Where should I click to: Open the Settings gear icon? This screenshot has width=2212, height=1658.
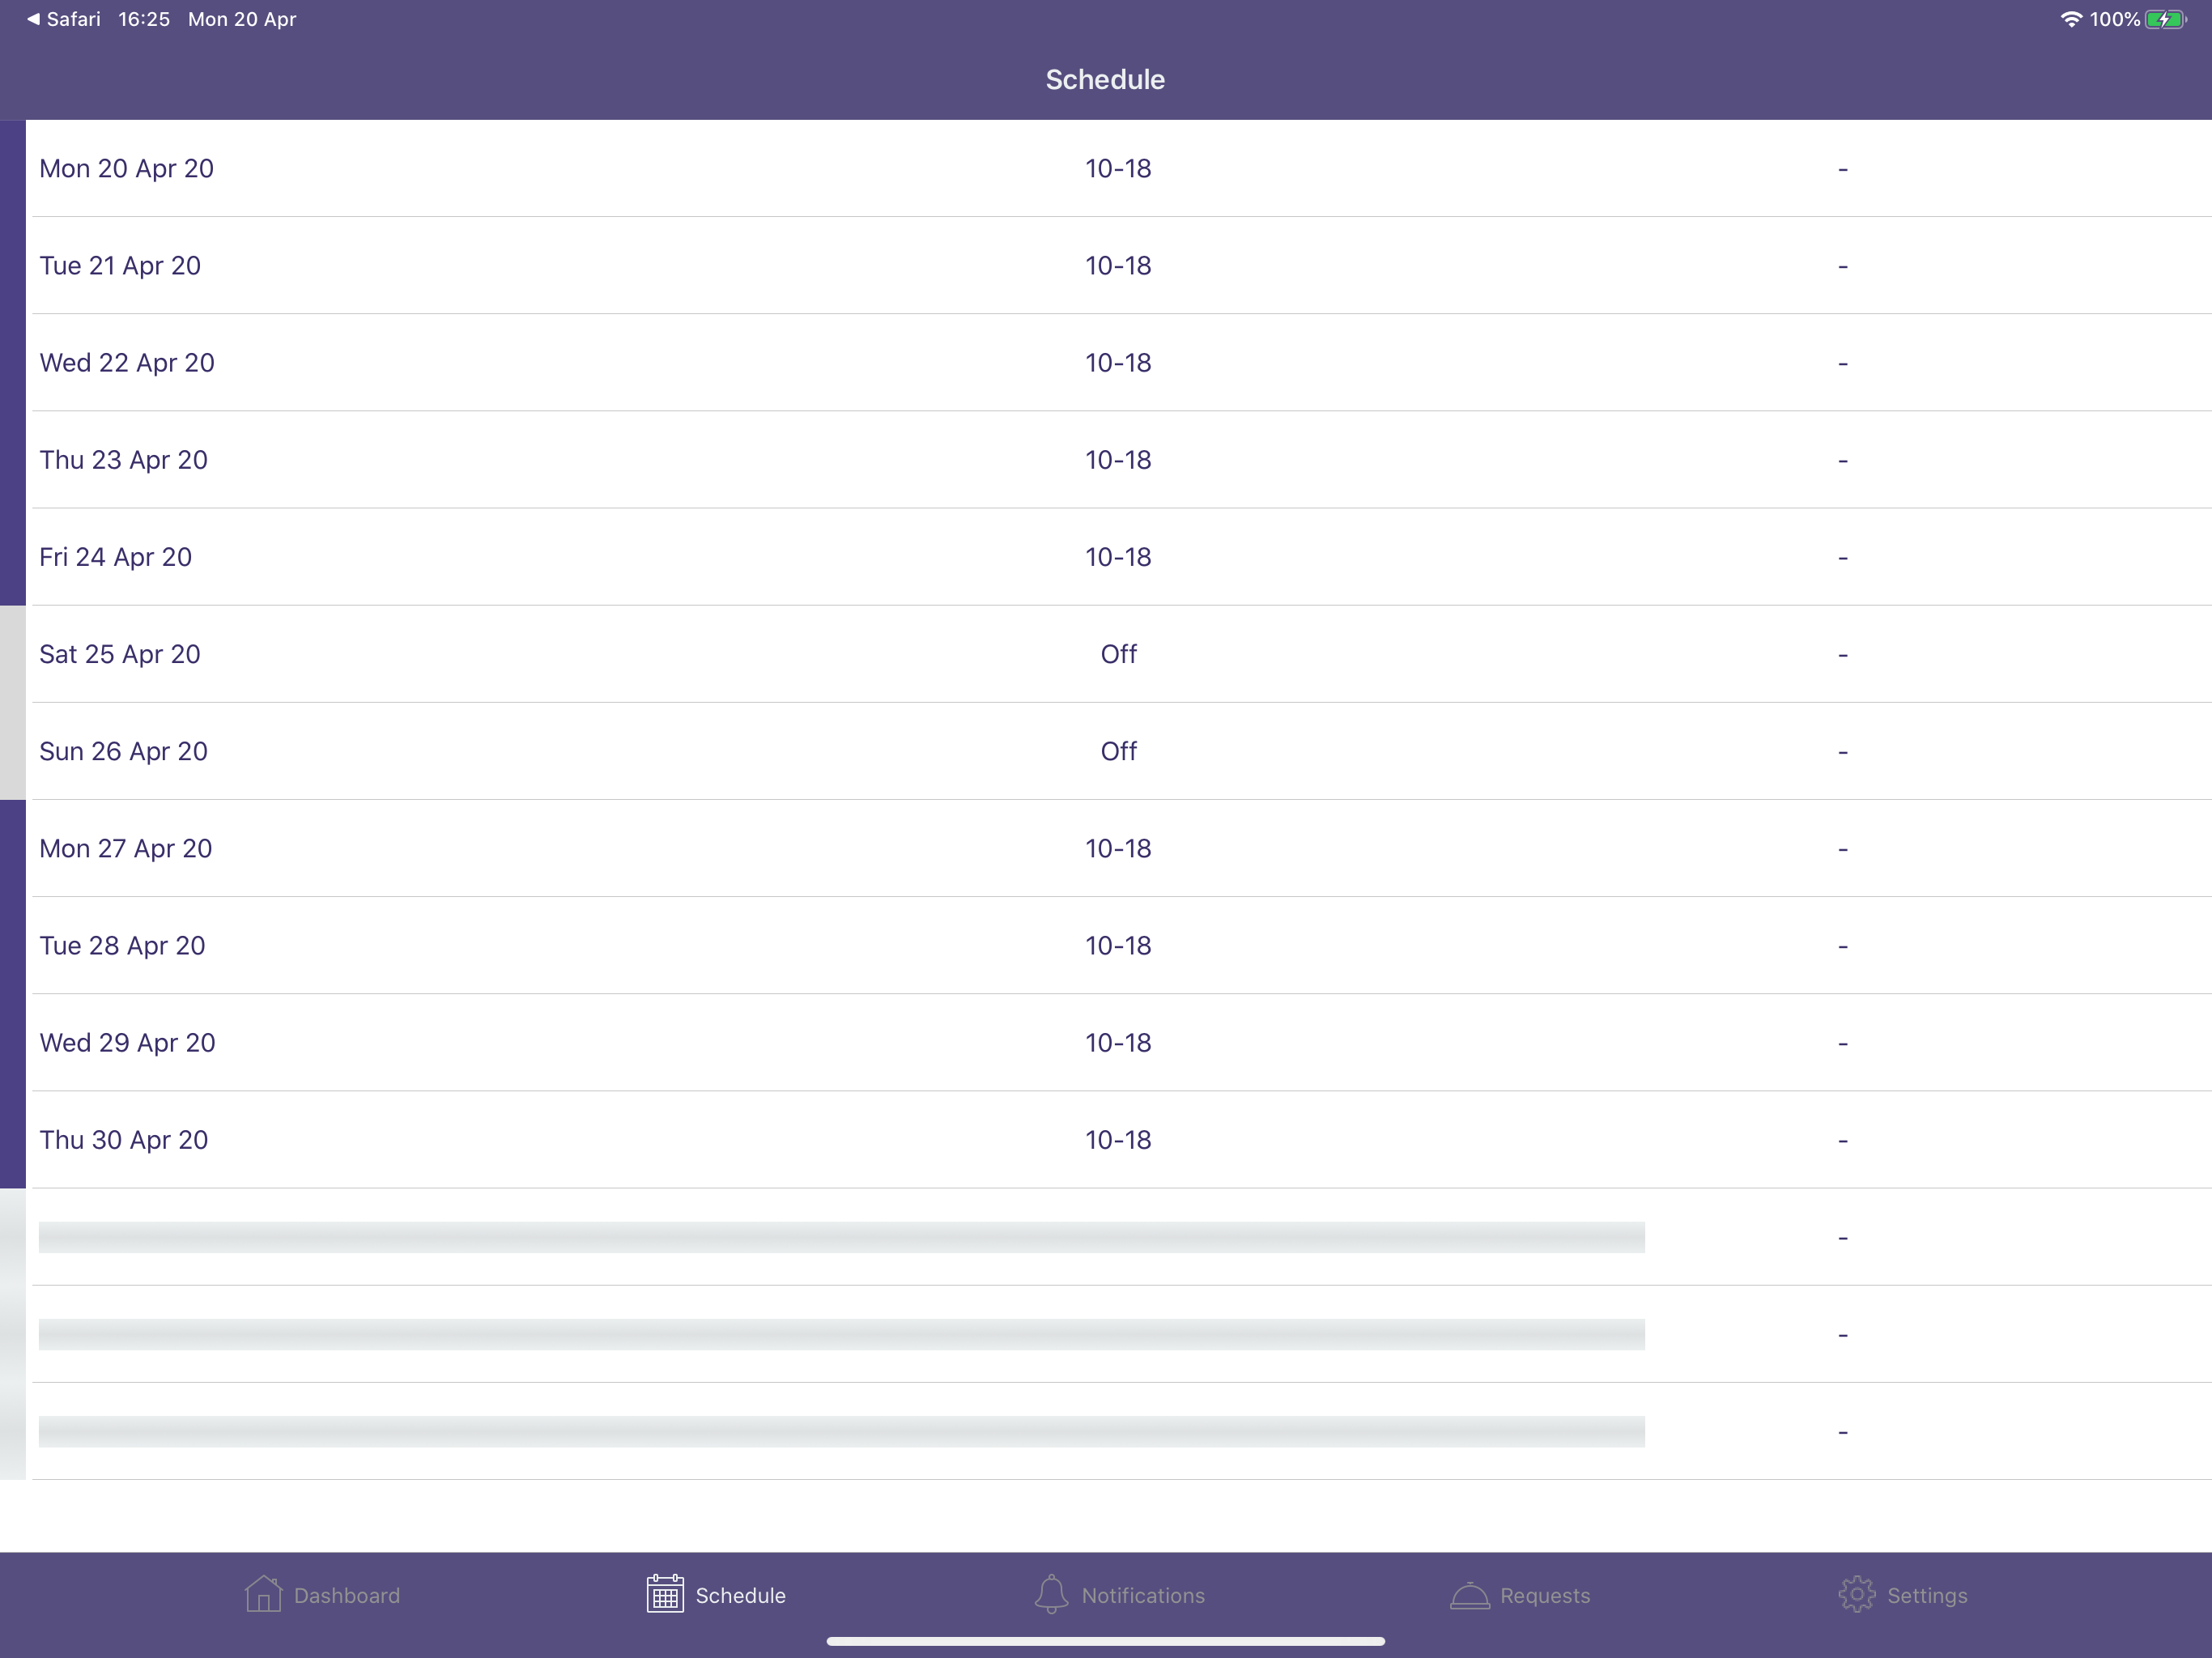pos(1857,1594)
